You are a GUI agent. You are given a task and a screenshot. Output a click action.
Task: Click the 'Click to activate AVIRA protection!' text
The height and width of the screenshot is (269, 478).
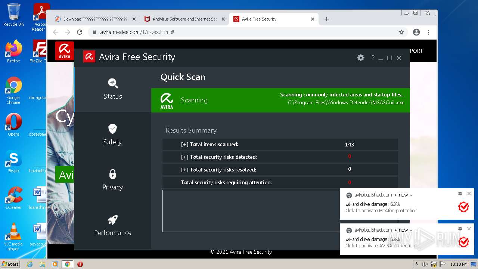click(381, 246)
